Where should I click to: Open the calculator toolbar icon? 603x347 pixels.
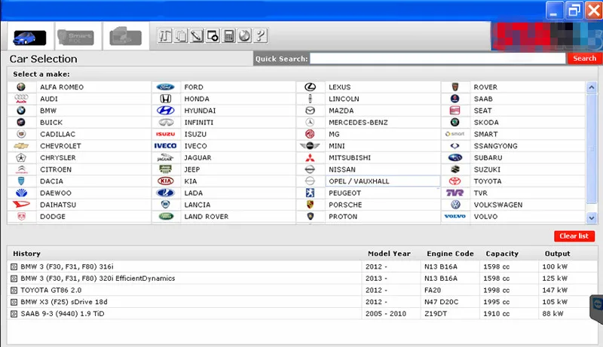[229, 36]
